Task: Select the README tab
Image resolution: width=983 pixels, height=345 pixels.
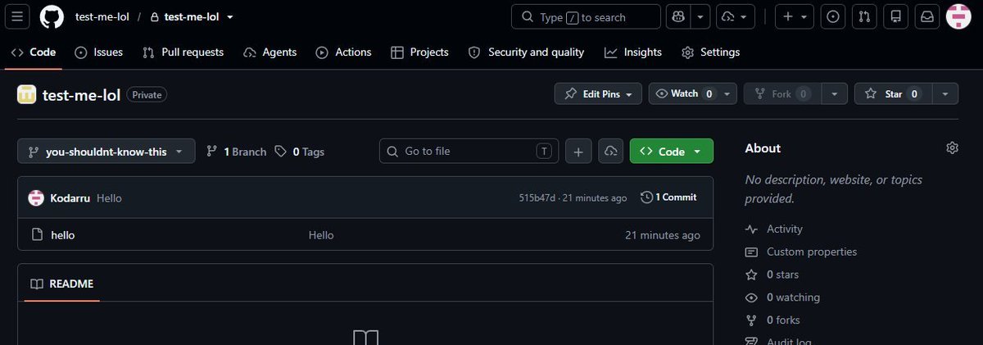Action: (61, 284)
